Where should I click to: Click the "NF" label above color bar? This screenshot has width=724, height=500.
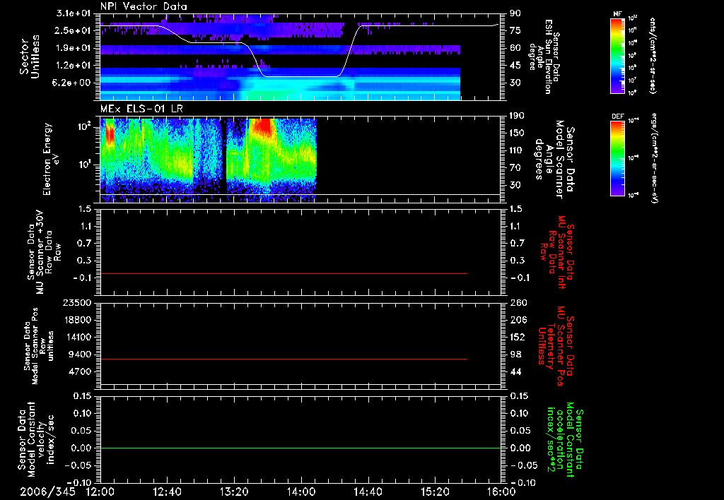617,14
